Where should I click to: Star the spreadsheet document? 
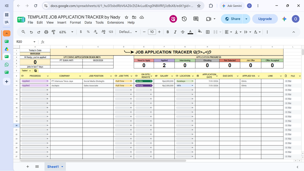click(x=126, y=17)
